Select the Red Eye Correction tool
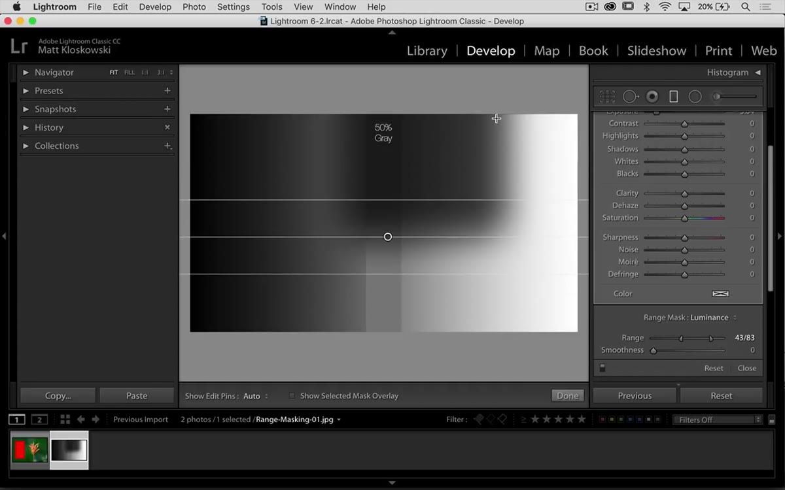The image size is (785, 490). [652, 97]
